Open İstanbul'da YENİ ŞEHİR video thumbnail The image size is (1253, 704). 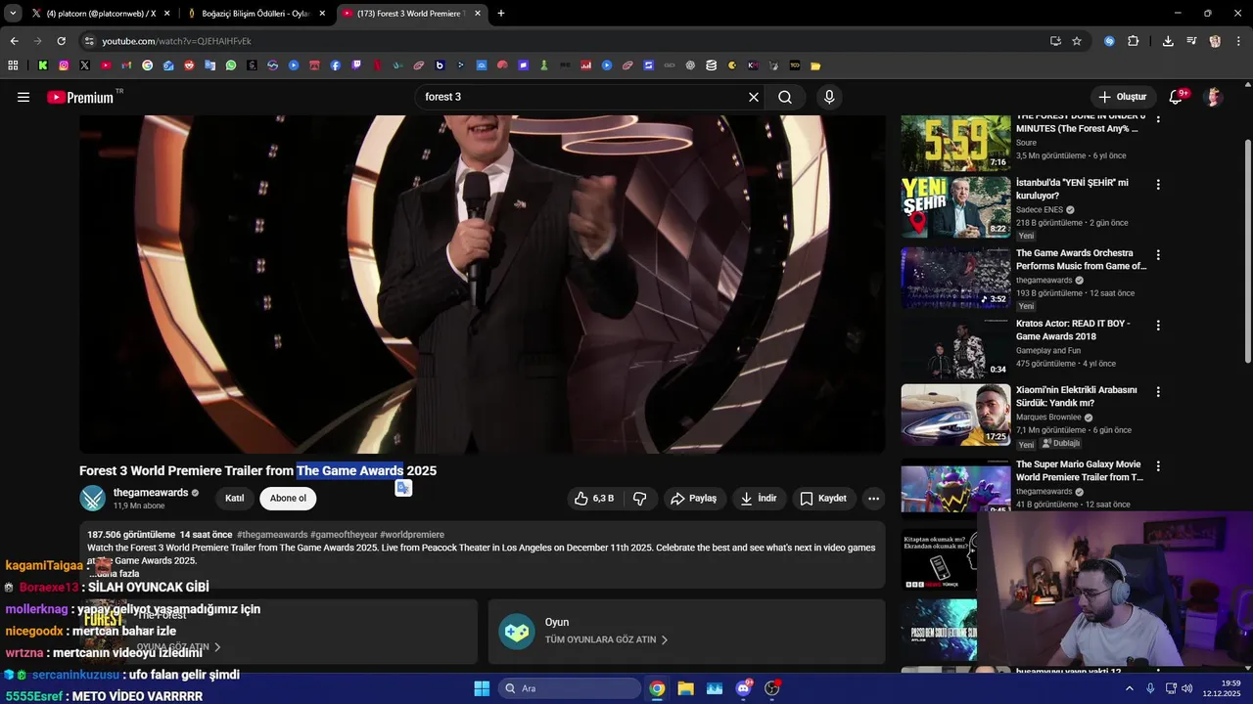[x=956, y=207]
